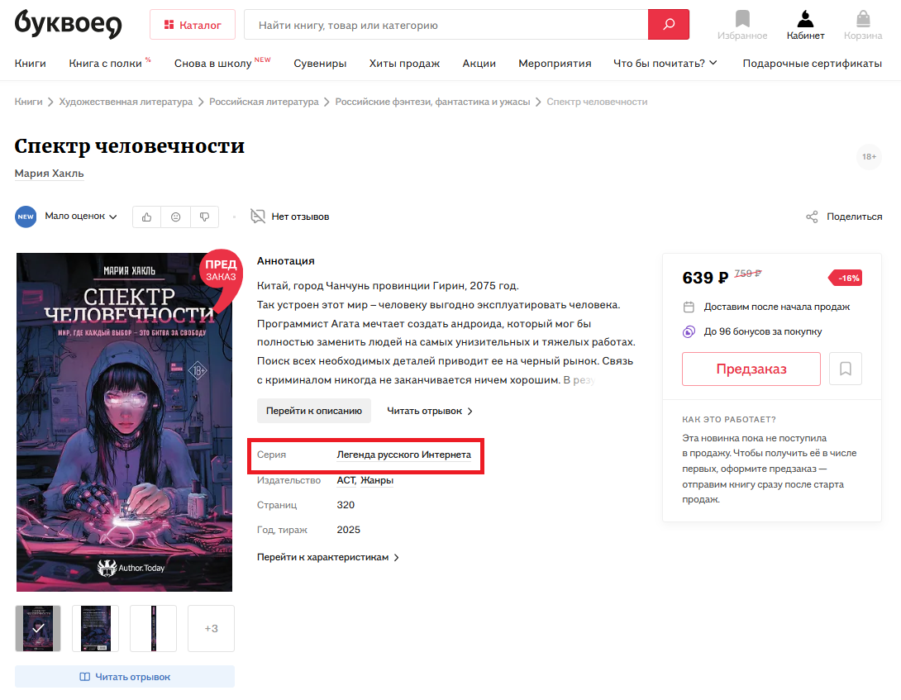Click the Предзаказ button

[751, 369]
